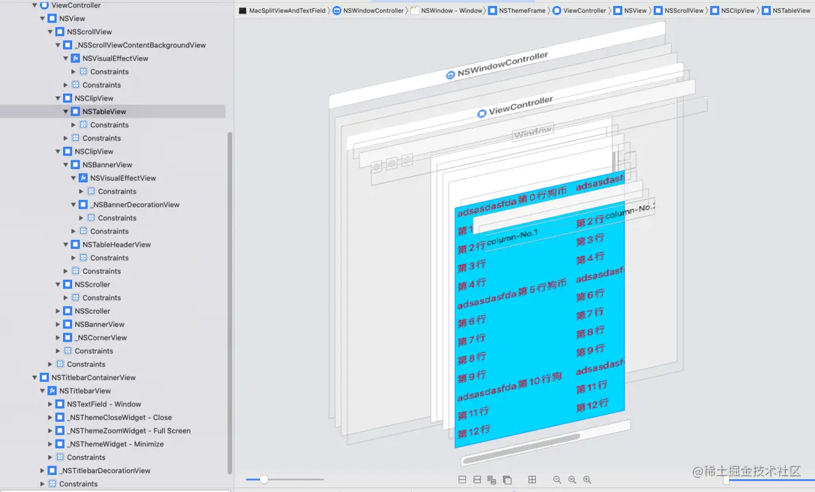
Task: Adjust the view spacing slider knob
Action: tap(264, 480)
